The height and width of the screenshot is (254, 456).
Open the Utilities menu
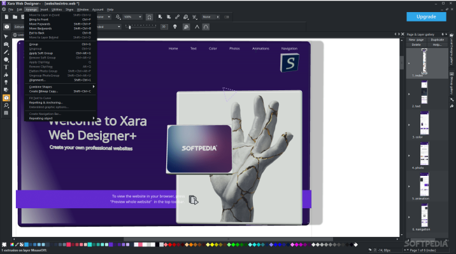57,10
